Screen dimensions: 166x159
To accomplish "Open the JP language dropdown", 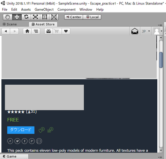I will coord(146,31).
